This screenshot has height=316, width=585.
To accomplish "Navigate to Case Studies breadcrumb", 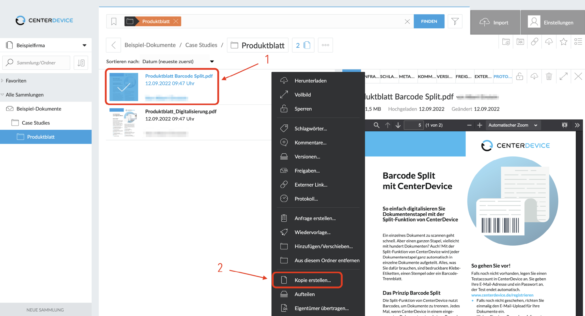I will [201, 45].
